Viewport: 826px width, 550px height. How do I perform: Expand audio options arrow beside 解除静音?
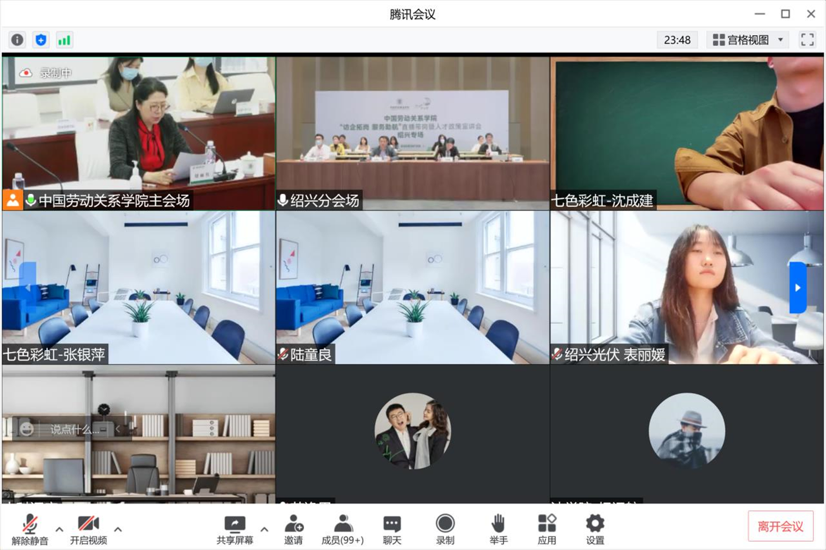pyautogui.click(x=59, y=529)
